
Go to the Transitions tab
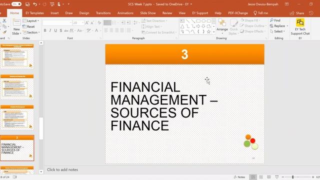(x=103, y=13)
